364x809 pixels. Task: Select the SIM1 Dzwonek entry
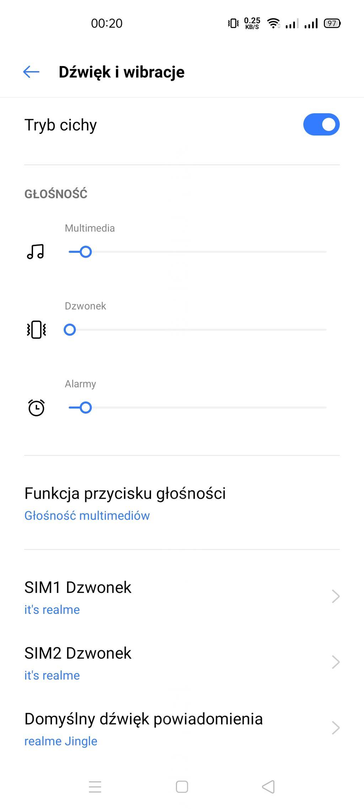tap(78, 588)
